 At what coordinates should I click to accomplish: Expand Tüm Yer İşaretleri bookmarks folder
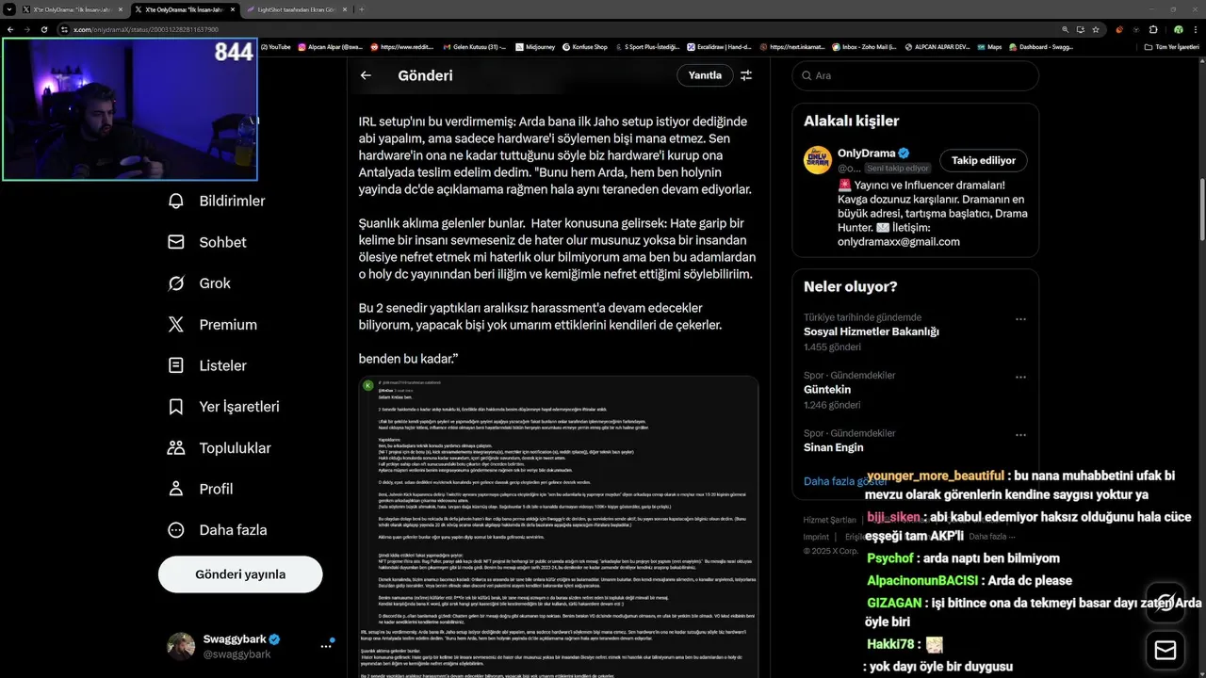click(1171, 47)
